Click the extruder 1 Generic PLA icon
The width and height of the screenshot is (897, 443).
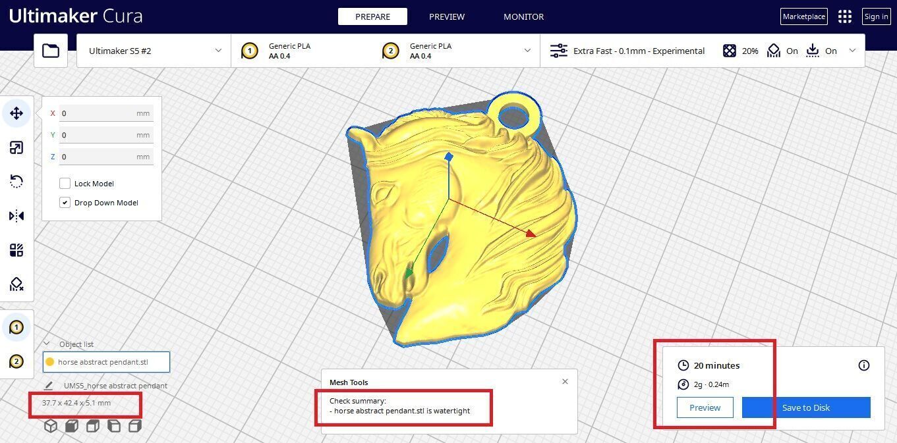pos(249,51)
